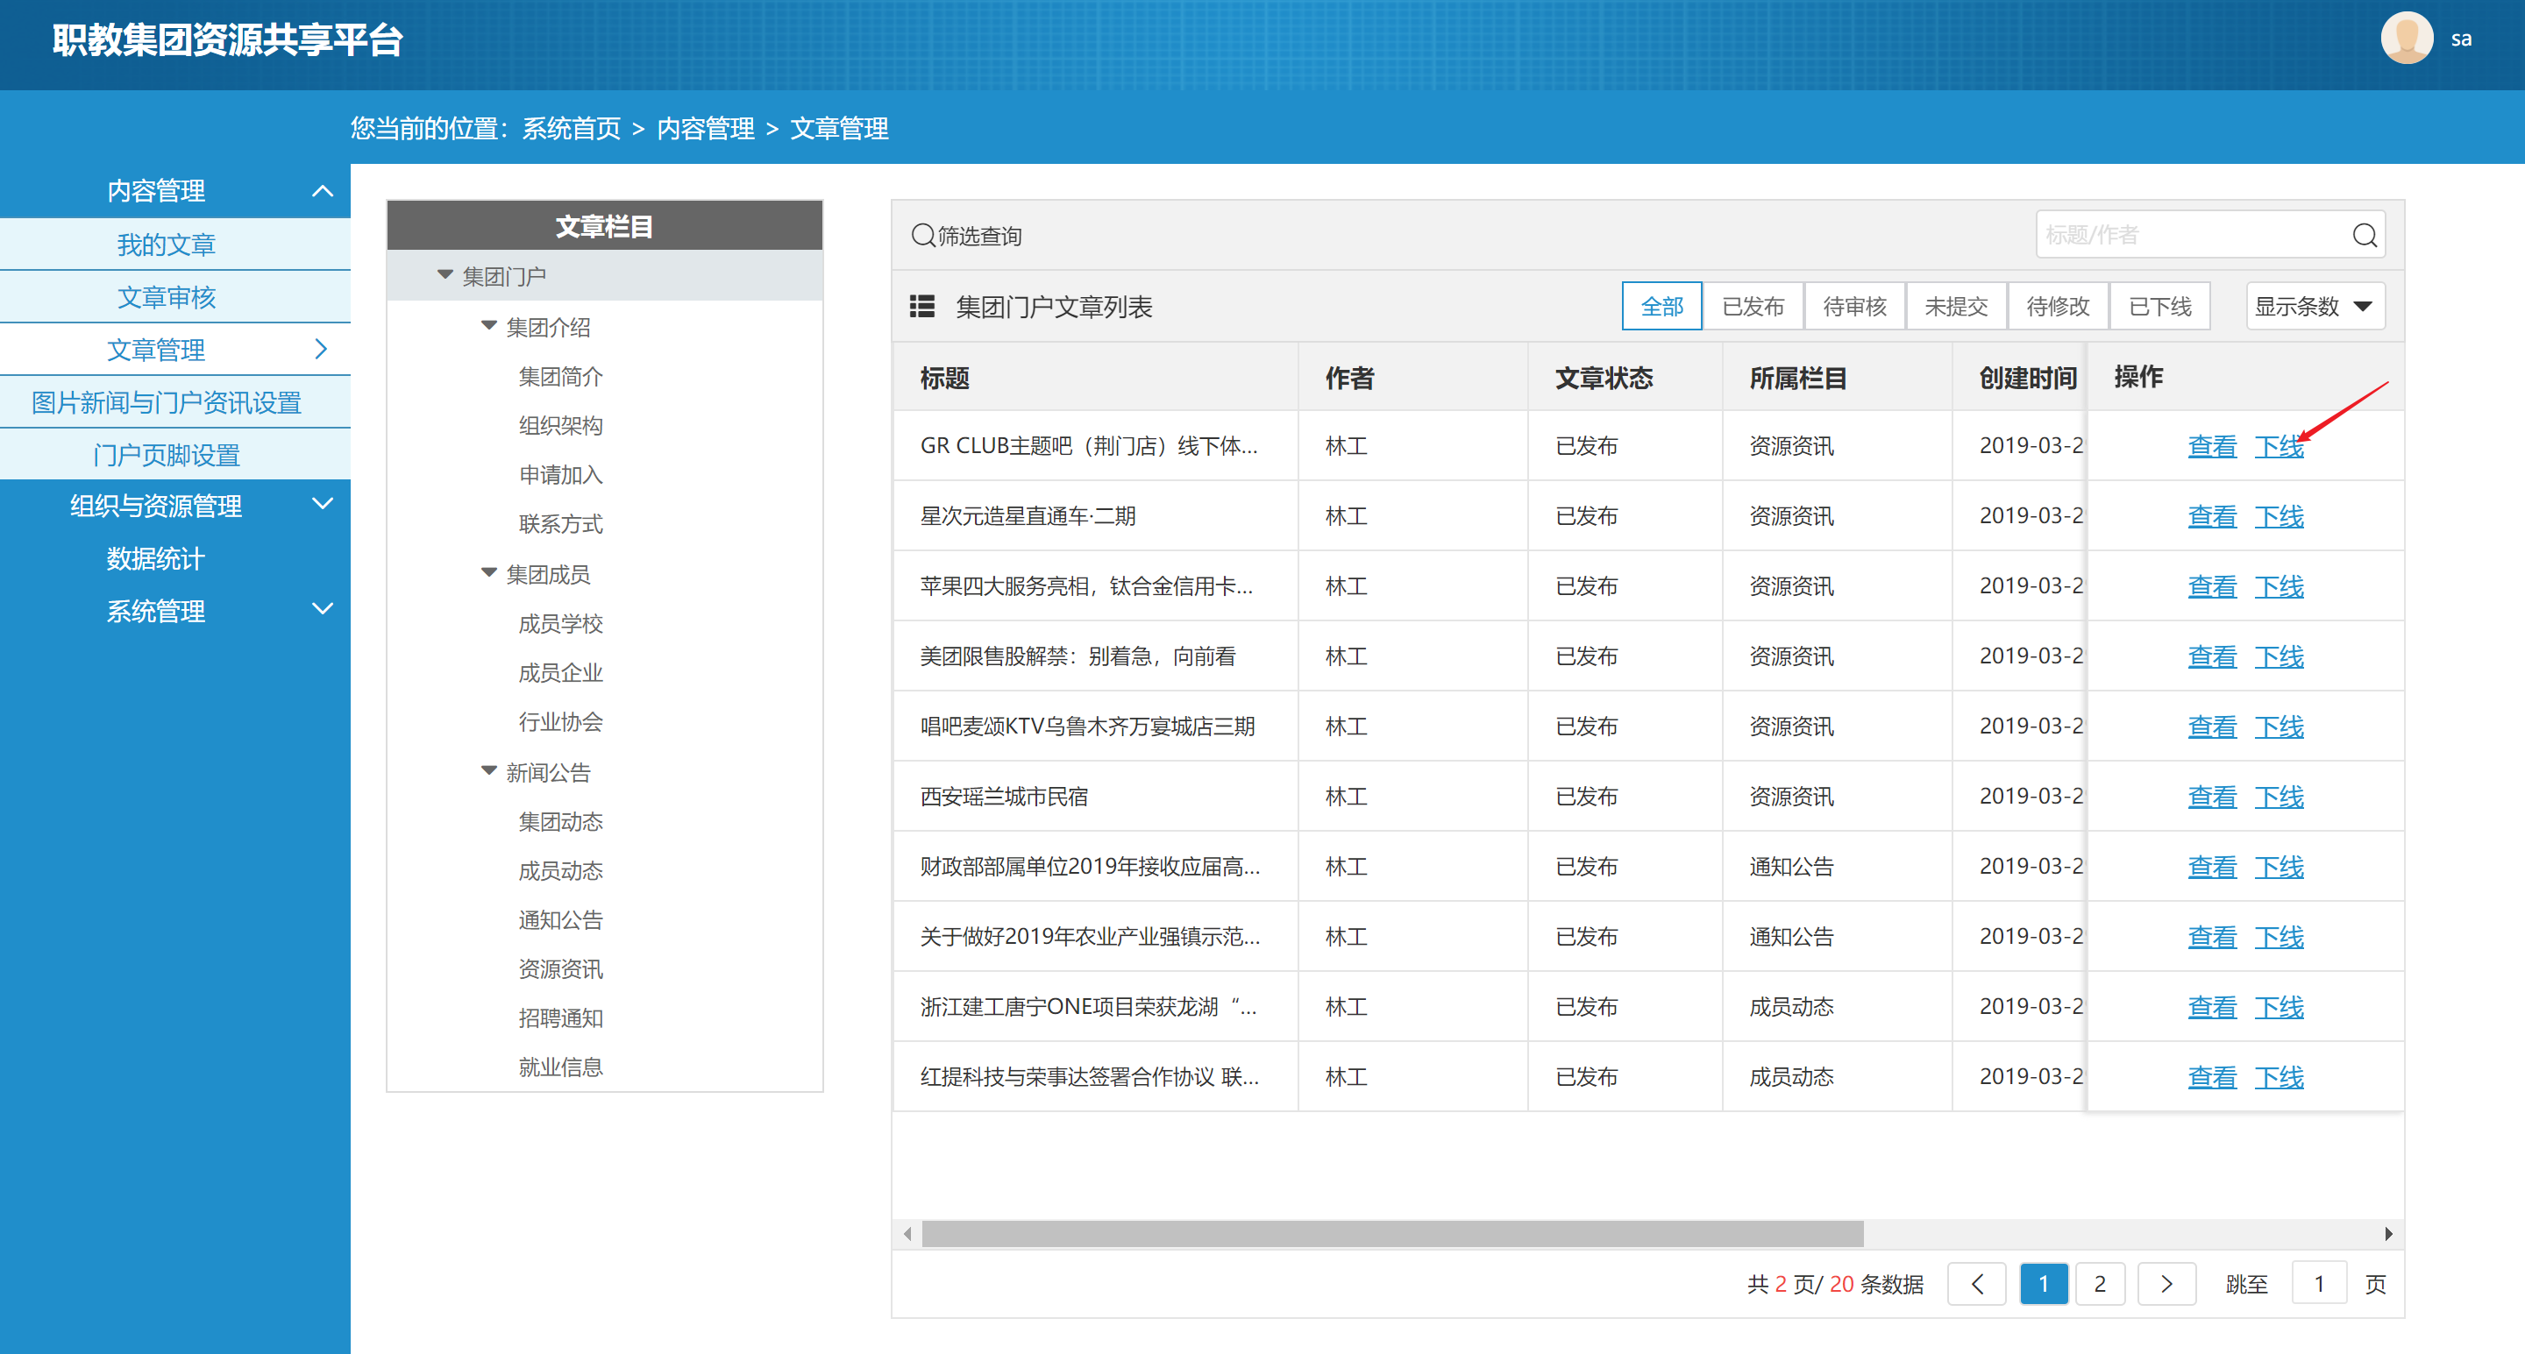Switch to the 待审核 filter tab
2525x1354 pixels.
point(1854,307)
